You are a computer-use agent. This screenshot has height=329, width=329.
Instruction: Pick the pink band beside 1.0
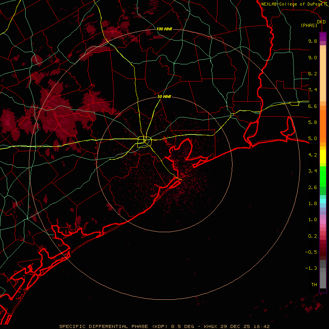(x=323, y=222)
